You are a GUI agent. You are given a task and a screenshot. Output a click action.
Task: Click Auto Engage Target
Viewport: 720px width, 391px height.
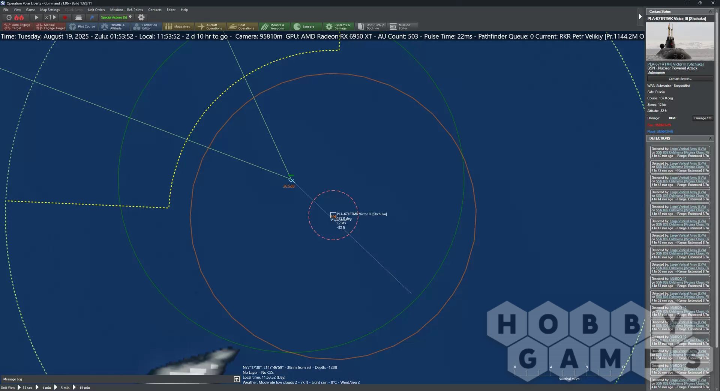18,27
